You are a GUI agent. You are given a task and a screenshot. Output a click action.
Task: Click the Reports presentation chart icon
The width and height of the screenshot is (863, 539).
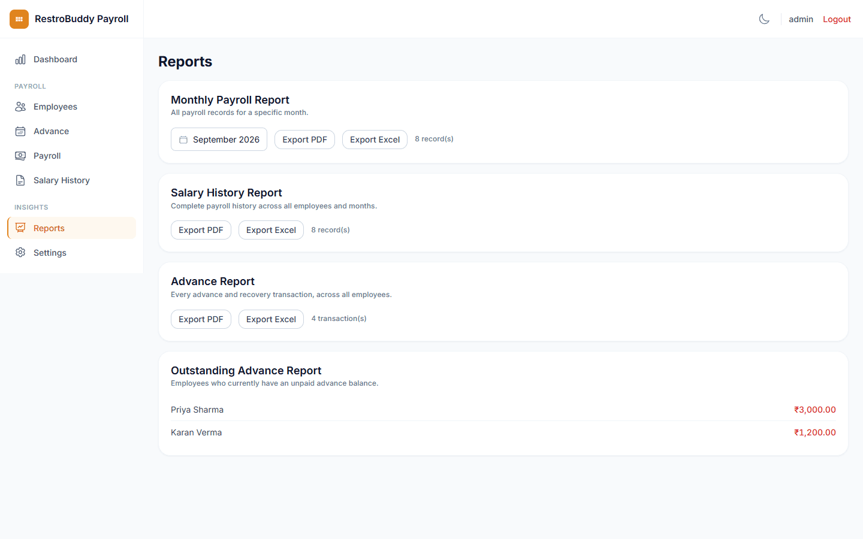point(20,228)
